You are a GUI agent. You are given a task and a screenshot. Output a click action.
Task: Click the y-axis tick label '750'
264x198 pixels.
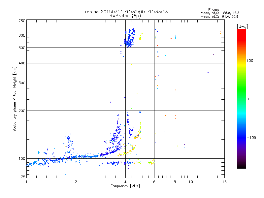(22, 21)
